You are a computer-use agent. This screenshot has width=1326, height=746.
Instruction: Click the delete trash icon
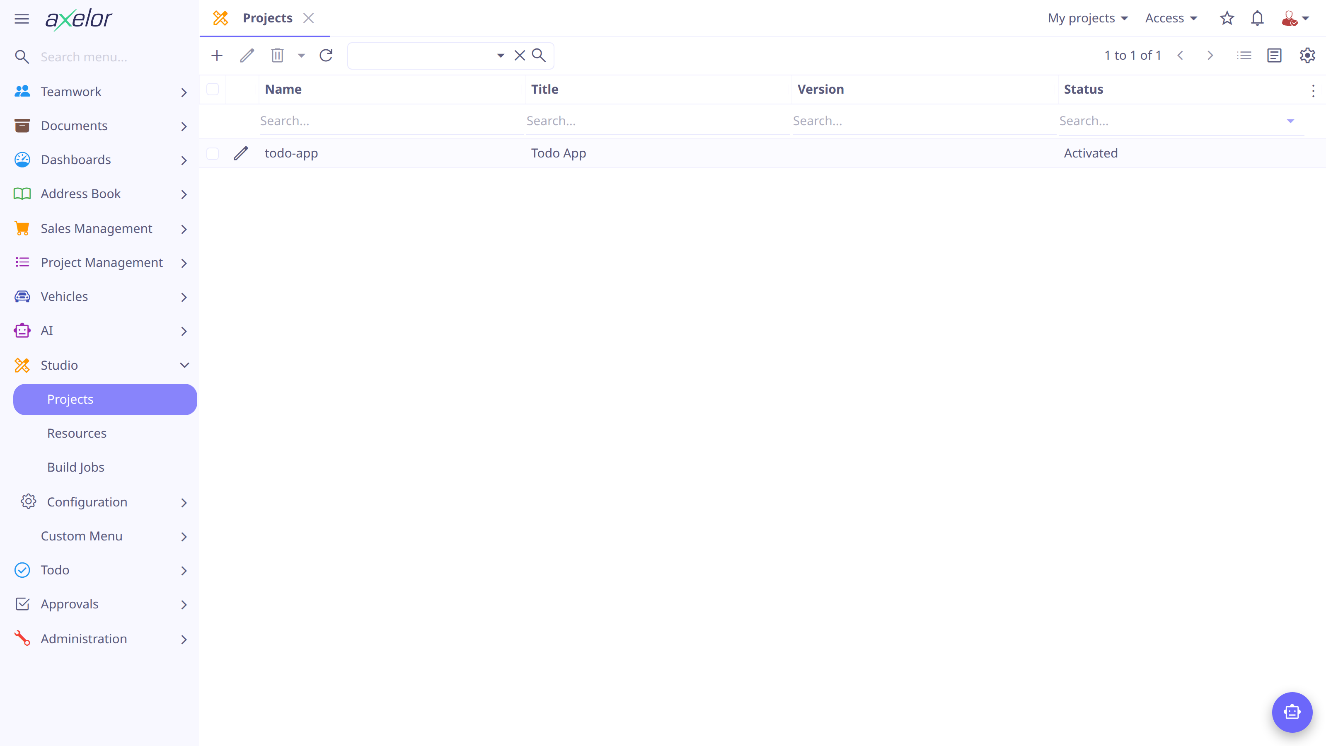coord(278,55)
